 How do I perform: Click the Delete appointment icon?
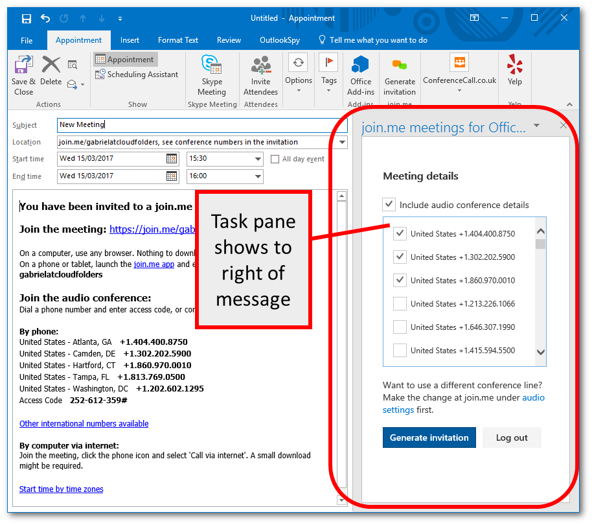[51, 65]
